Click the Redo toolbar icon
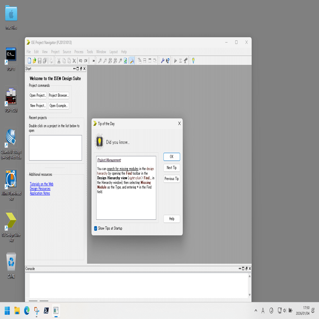The image size is (319, 319). coord(86,61)
